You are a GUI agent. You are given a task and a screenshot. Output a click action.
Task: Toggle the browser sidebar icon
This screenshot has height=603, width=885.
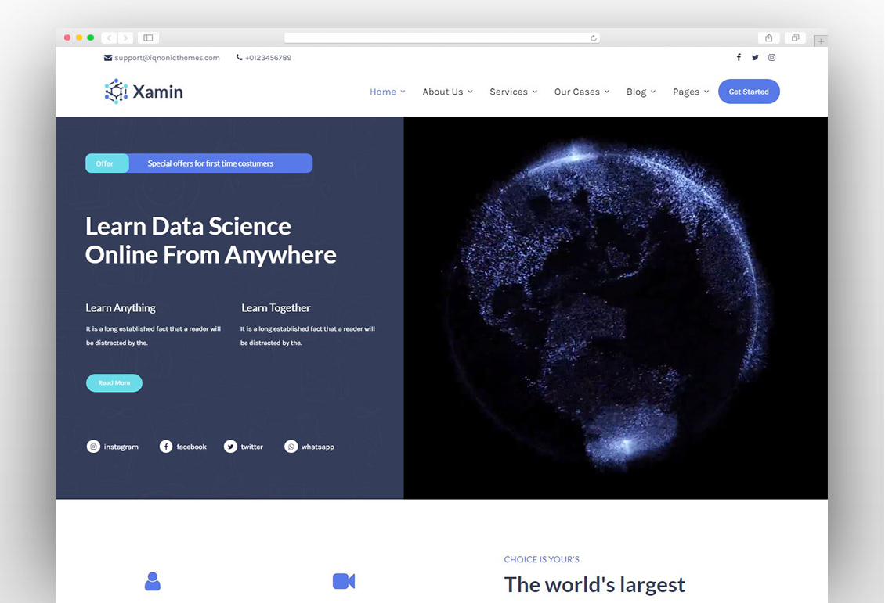[x=148, y=38]
